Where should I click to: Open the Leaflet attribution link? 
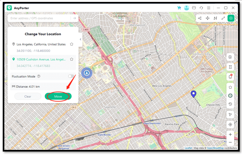188,148
